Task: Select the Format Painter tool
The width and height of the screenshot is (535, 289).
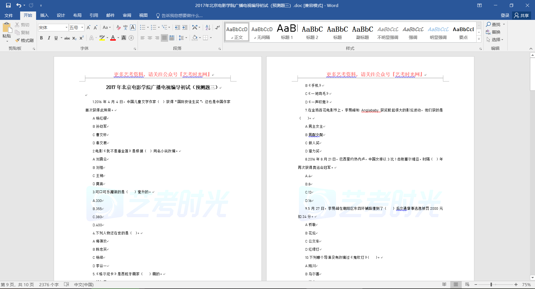Action: [x=24, y=40]
